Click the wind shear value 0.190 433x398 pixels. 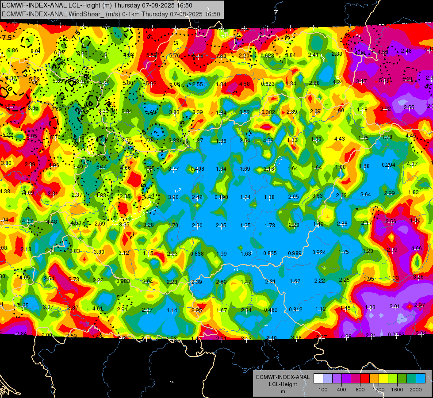coord(222,197)
